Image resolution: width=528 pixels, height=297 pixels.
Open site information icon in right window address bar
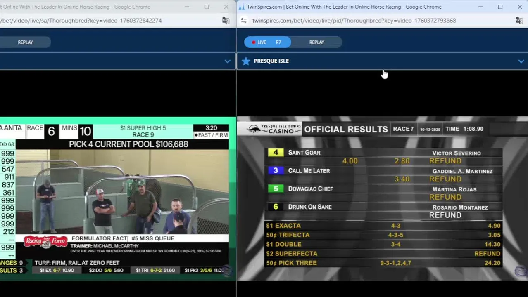tap(244, 21)
